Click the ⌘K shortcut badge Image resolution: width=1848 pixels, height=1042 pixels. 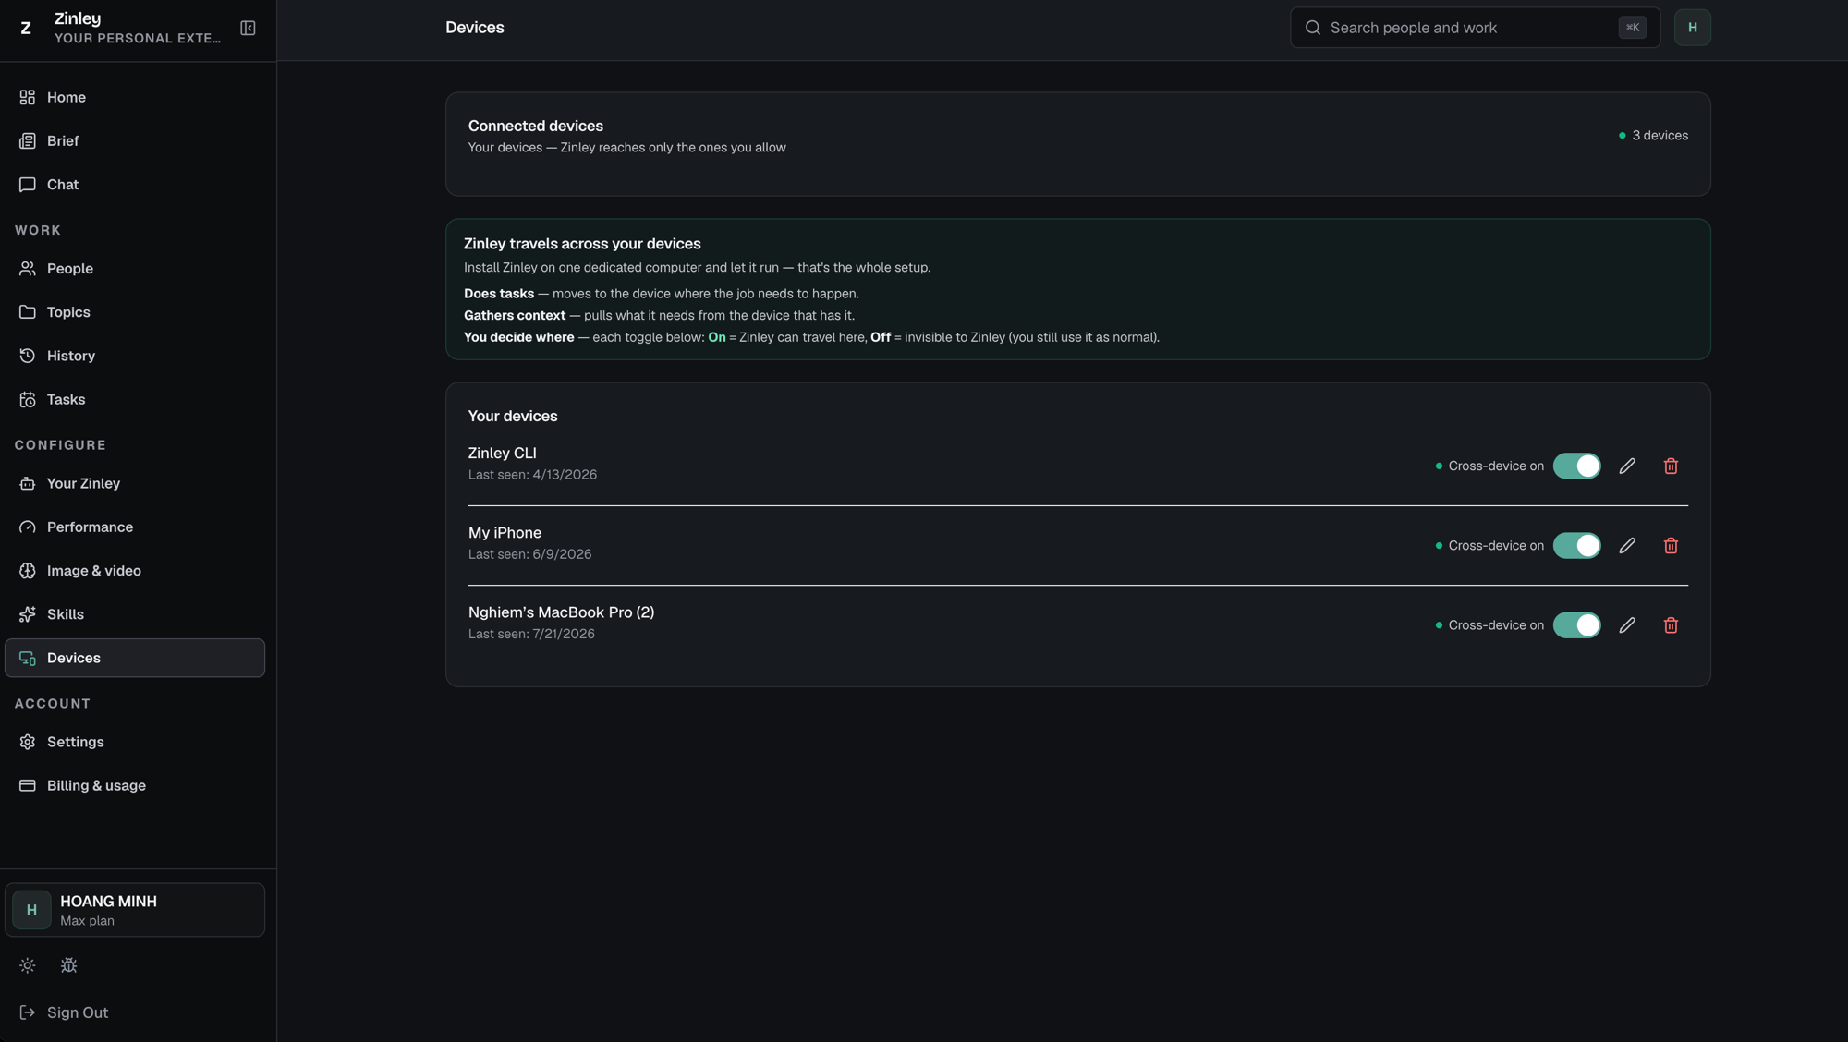tap(1632, 28)
